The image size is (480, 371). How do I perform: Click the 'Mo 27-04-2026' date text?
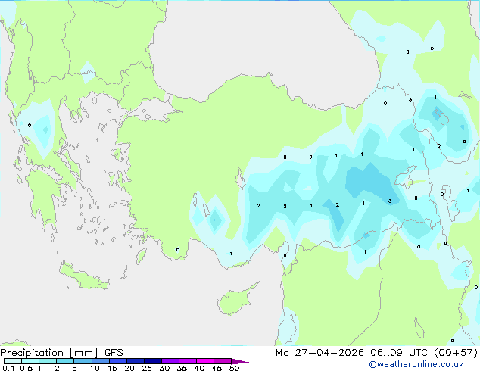319,353
